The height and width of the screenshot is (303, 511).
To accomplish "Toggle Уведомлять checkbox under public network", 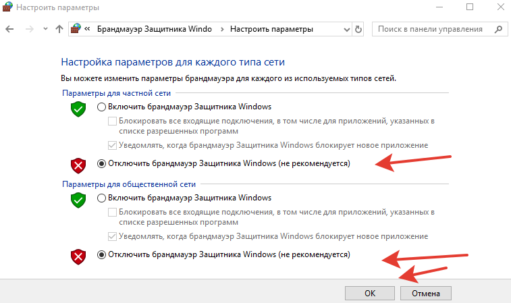I will 112,237.
